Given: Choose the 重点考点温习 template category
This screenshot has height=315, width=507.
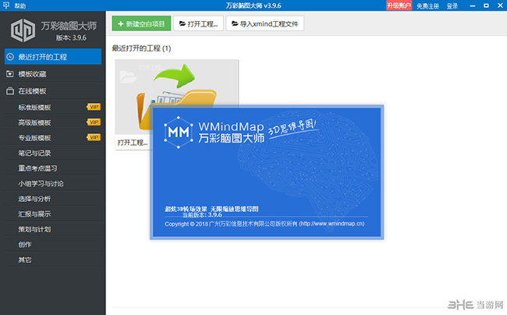Looking at the screenshot, I should tap(37, 168).
